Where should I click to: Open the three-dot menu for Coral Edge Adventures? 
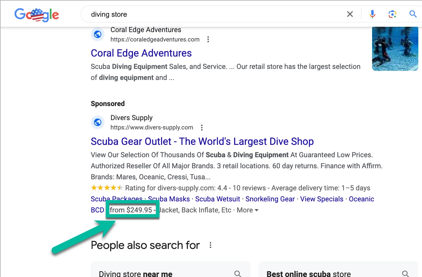(208, 39)
